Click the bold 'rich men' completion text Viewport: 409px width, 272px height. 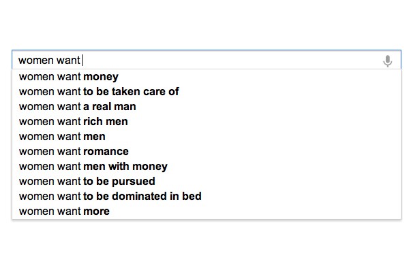(x=105, y=122)
